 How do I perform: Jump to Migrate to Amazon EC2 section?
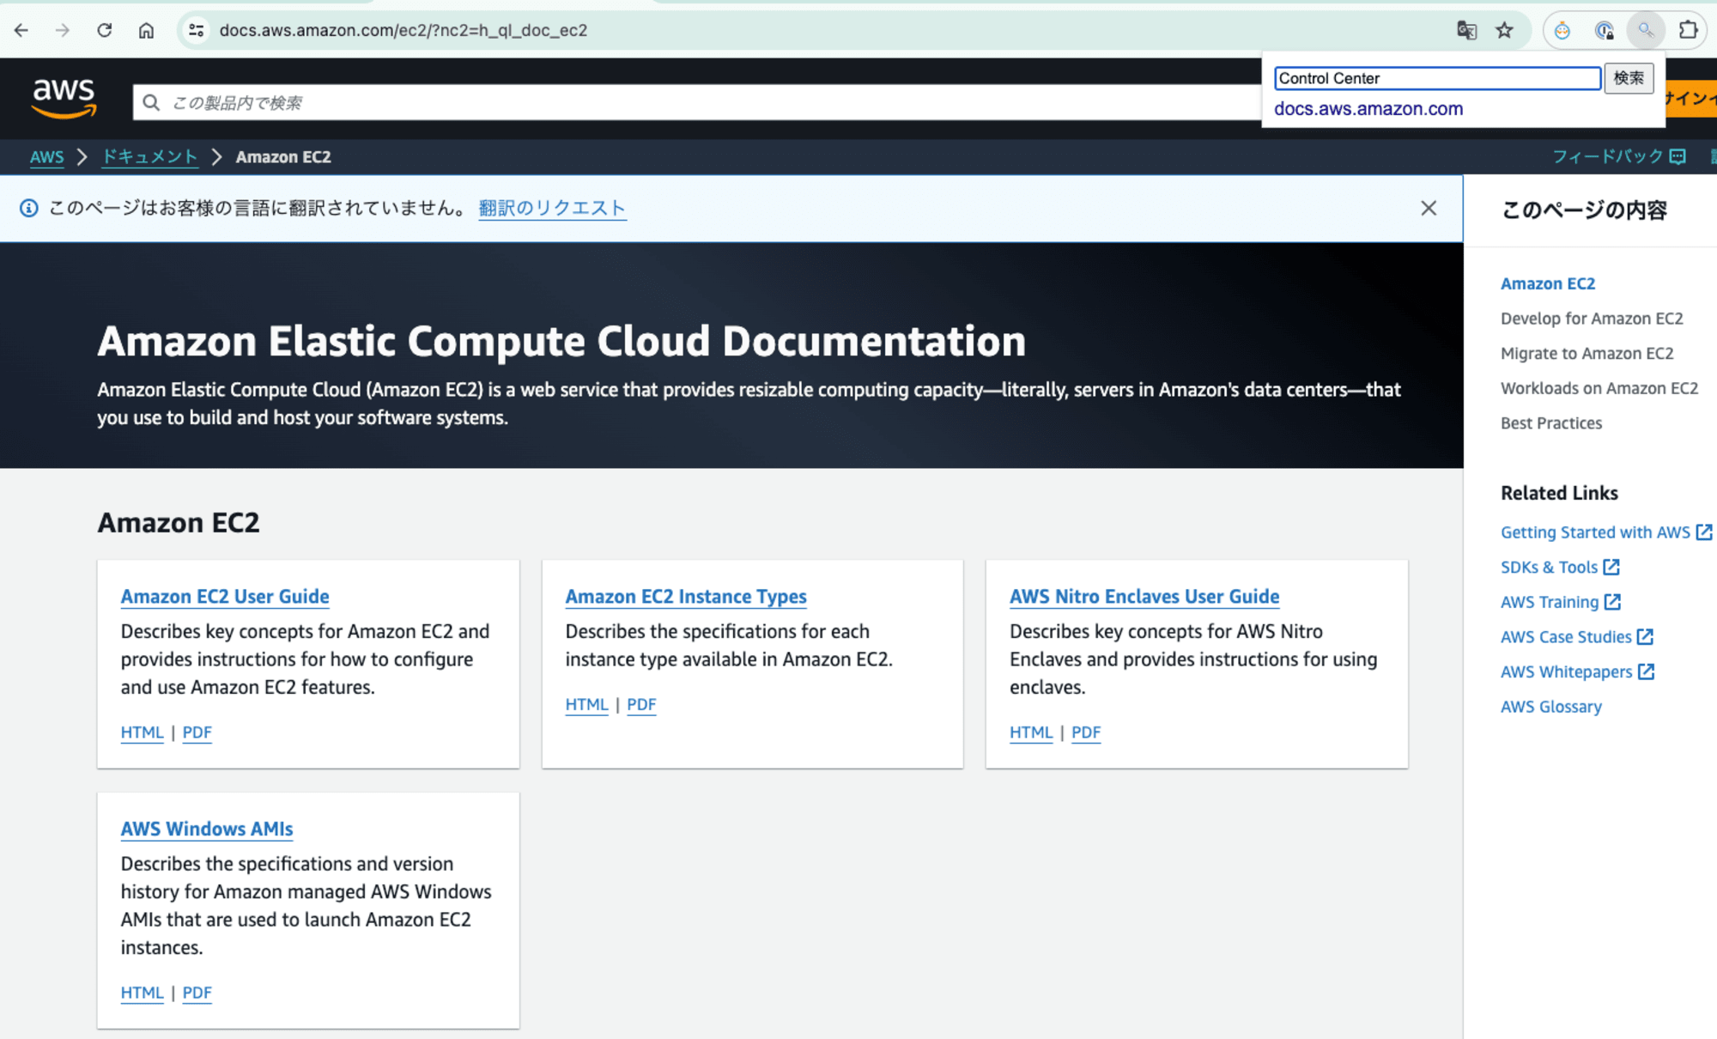click(x=1587, y=353)
